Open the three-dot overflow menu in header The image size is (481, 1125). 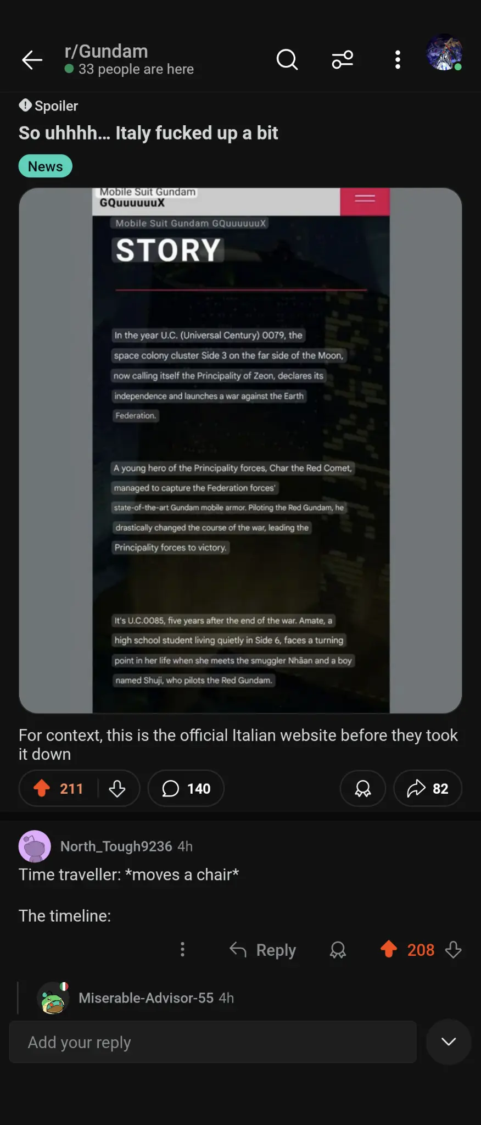pos(398,59)
